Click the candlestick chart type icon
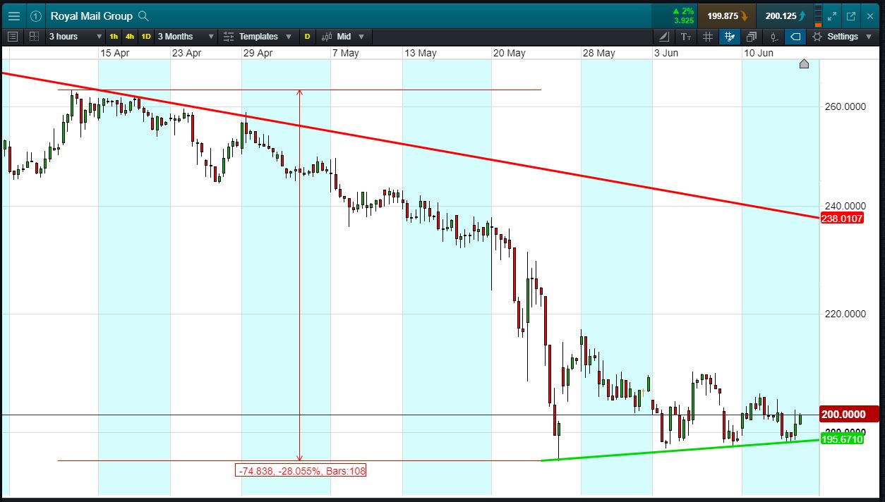Image resolution: width=885 pixels, height=502 pixels. pyautogui.click(x=327, y=37)
